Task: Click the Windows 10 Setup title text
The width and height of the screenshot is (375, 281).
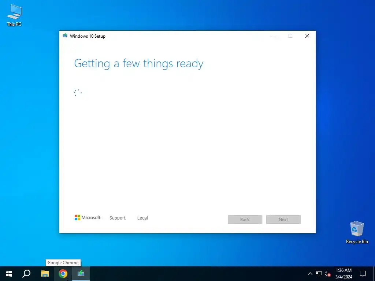Action: click(88, 36)
